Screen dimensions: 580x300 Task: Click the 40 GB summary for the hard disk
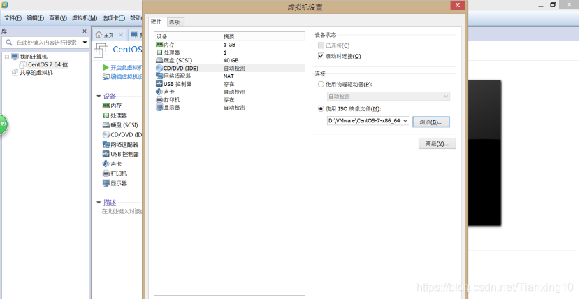pyautogui.click(x=231, y=60)
